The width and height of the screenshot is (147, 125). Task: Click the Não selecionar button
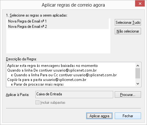click(x=128, y=31)
